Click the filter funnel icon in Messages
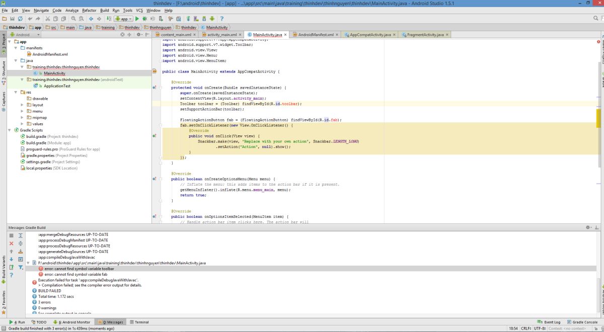 click(x=21, y=267)
